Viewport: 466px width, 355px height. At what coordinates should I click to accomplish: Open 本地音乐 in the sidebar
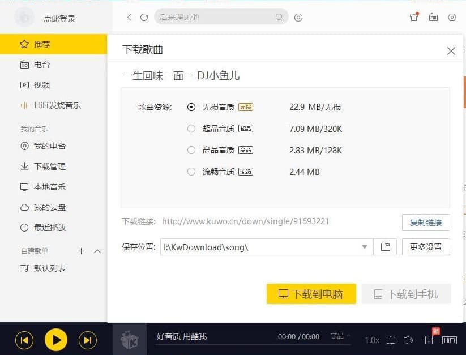click(53, 187)
